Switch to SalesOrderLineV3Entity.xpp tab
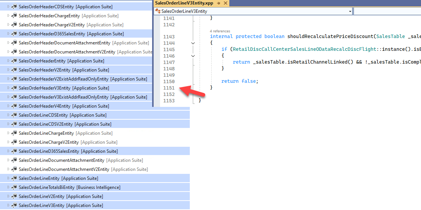This screenshot has width=421, height=210. (x=184, y=3)
